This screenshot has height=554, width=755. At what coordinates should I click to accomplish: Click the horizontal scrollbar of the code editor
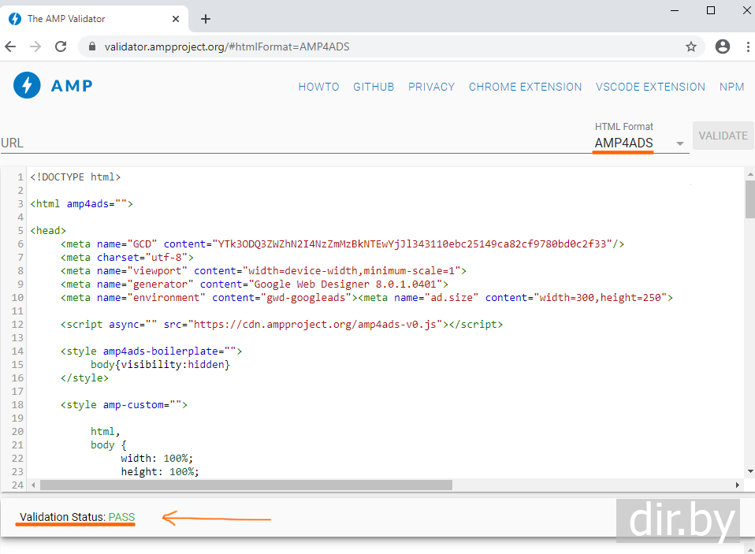click(246, 485)
